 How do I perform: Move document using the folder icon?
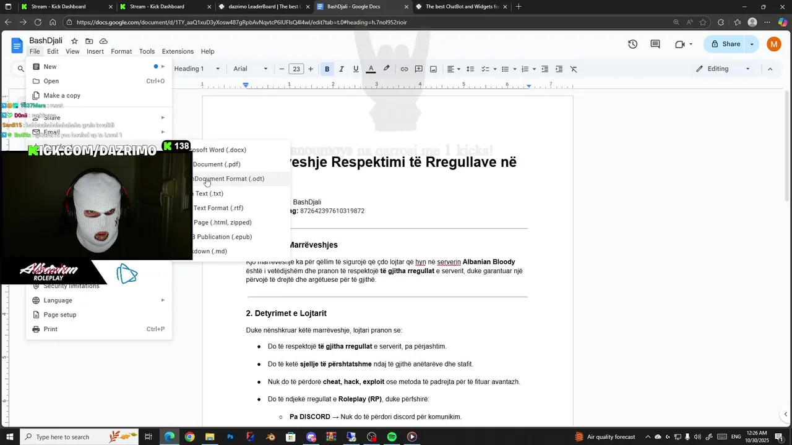pyautogui.click(x=89, y=41)
